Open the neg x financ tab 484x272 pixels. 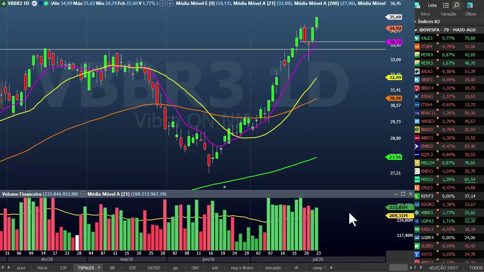pos(242,268)
